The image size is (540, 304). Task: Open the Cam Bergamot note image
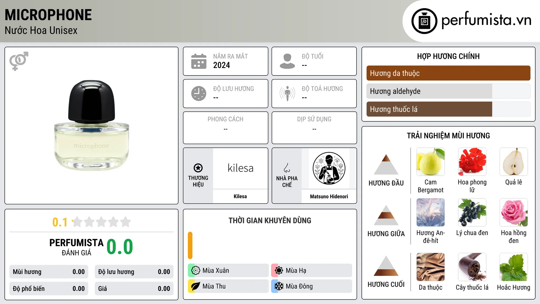coord(431,161)
